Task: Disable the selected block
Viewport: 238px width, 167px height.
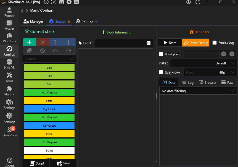Action: point(43,50)
